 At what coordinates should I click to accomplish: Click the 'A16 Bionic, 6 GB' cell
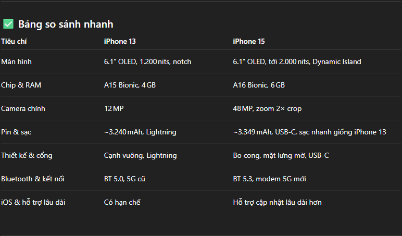[259, 85]
